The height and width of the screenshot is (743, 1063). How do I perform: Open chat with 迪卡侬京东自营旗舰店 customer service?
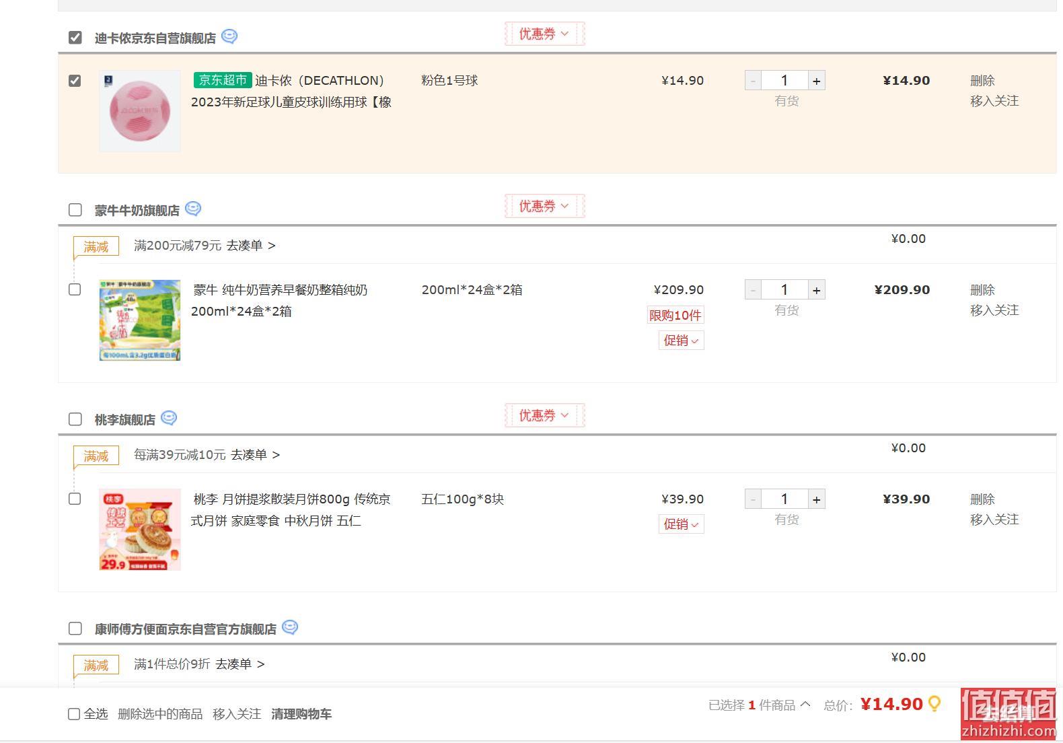pyautogui.click(x=229, y=36)
